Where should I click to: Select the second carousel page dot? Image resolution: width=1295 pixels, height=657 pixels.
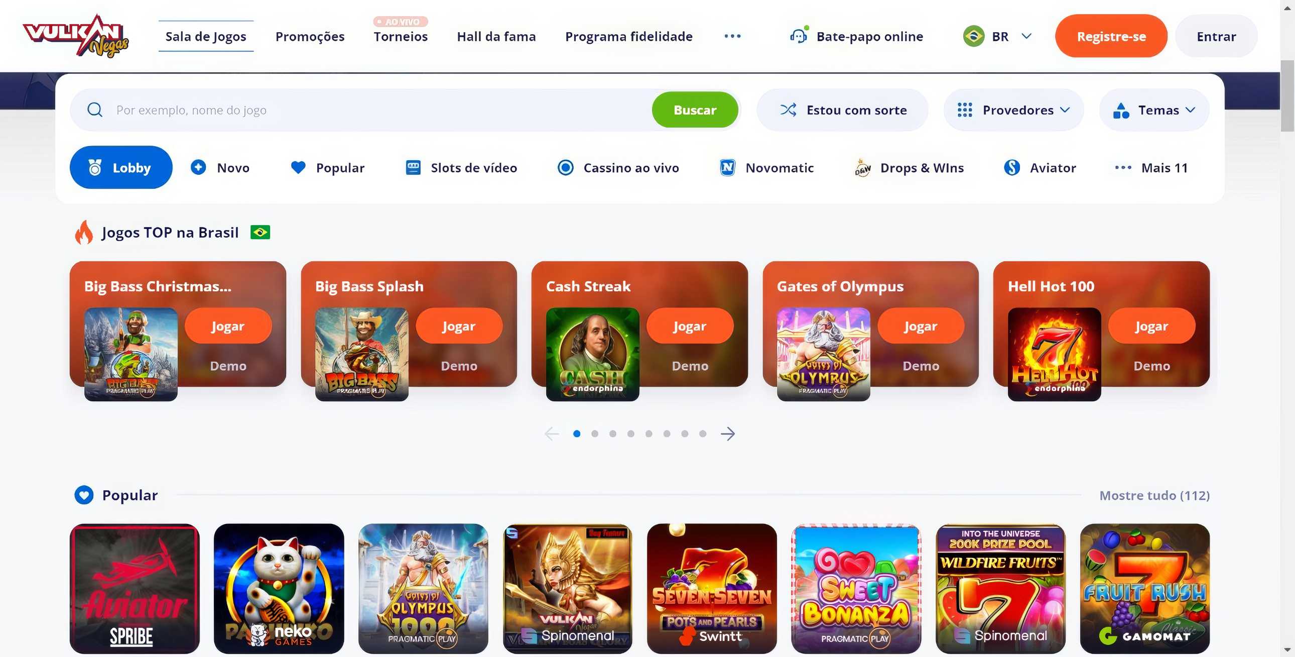(x=595, y=433)
